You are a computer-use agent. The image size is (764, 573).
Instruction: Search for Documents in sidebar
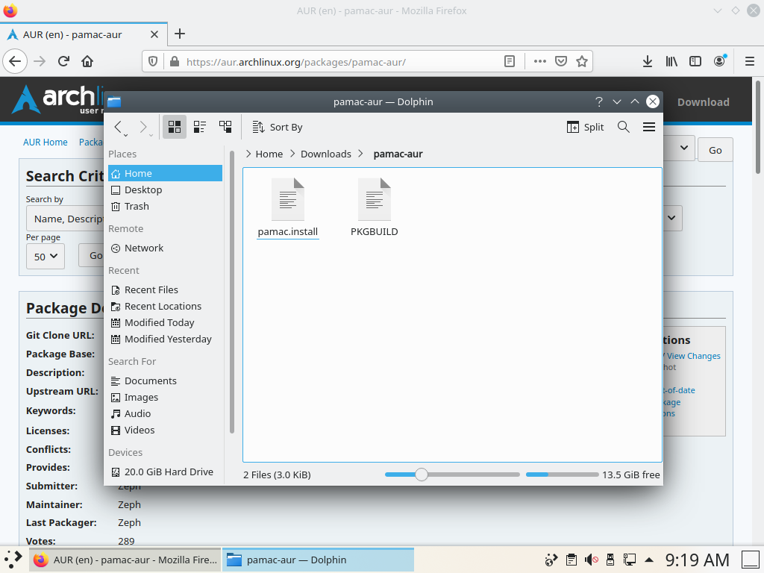tap(165, 381)
